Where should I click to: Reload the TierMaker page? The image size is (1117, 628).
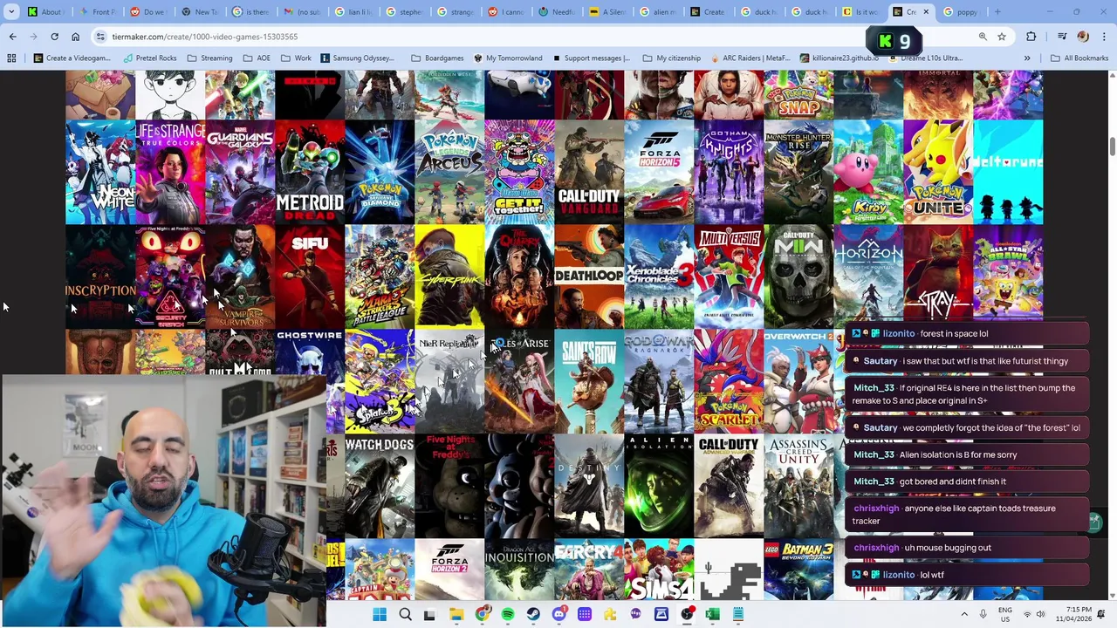[54, 37]
